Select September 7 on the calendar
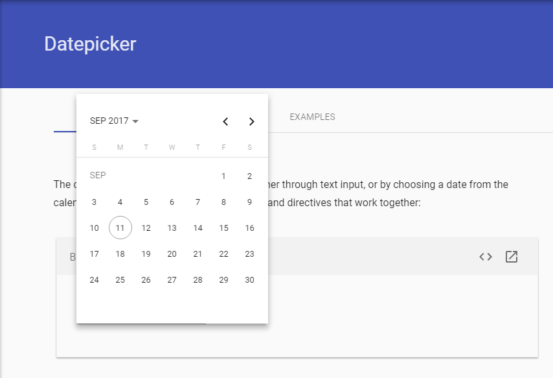Screen dimensions: 553x378 coord(198,202)
